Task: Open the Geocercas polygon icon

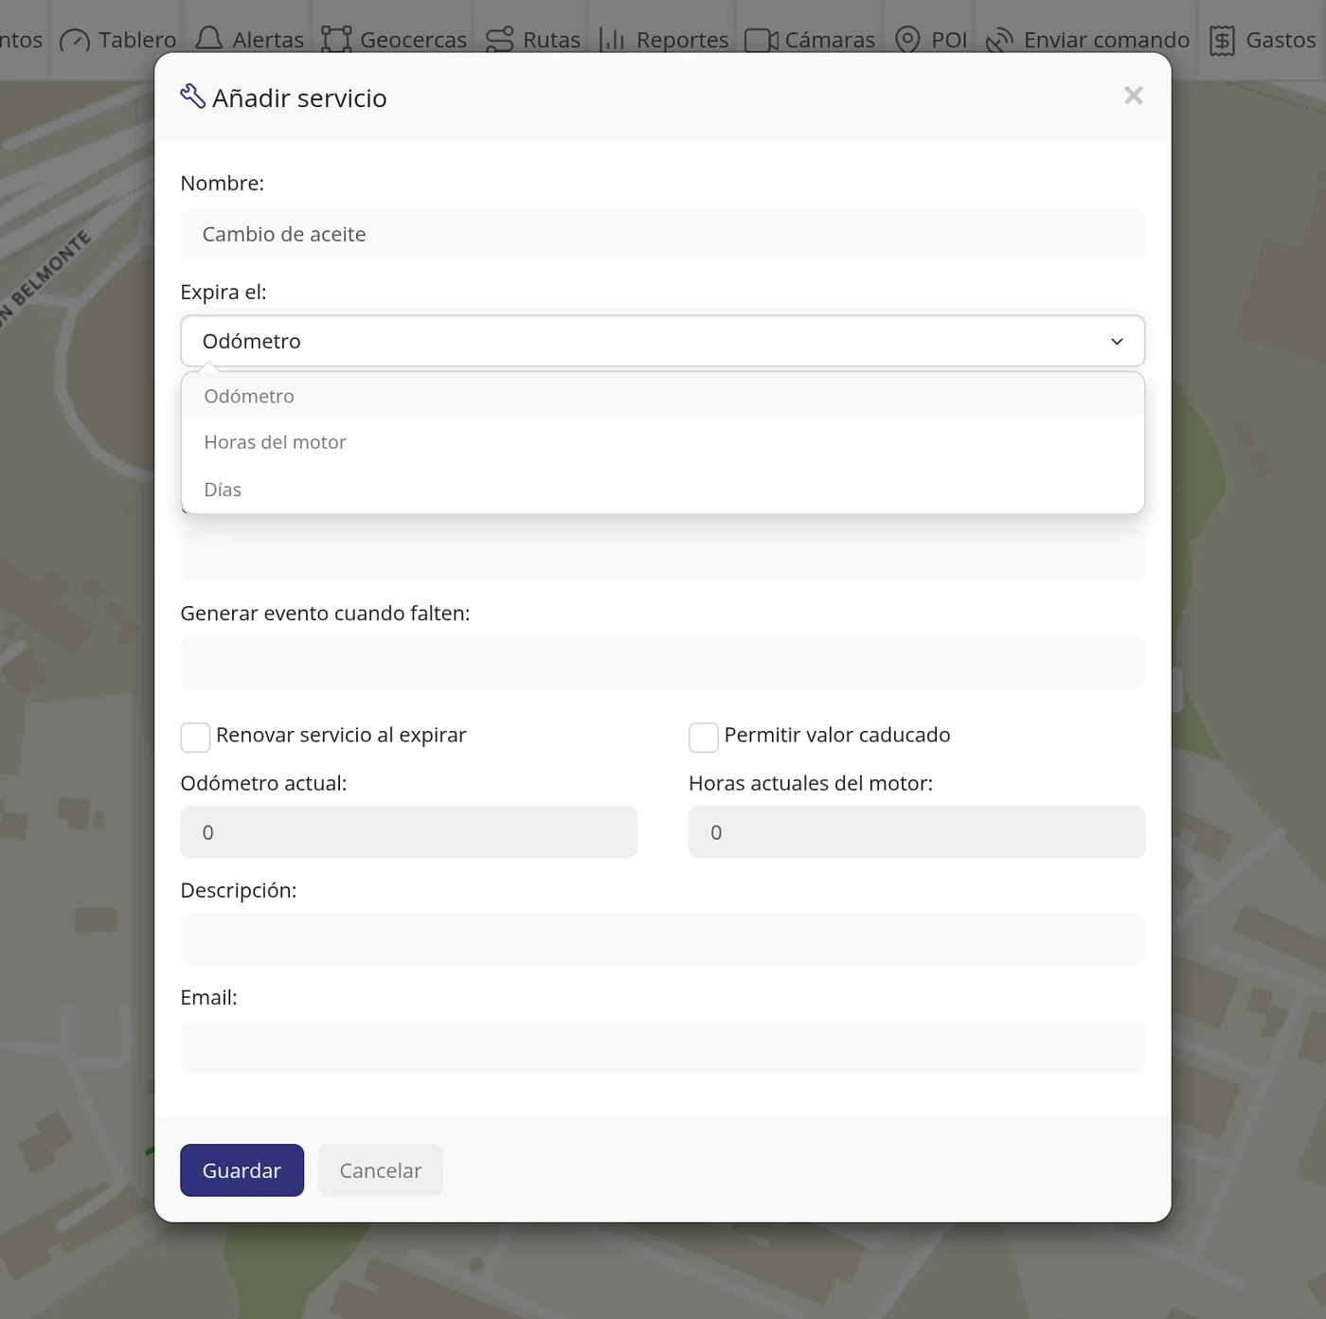Action: (x=336, y=39)
